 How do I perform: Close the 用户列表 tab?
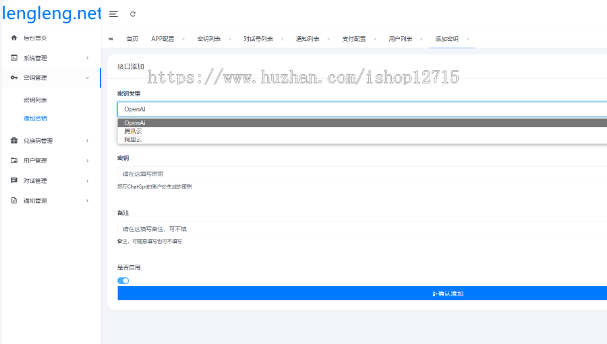422,38
